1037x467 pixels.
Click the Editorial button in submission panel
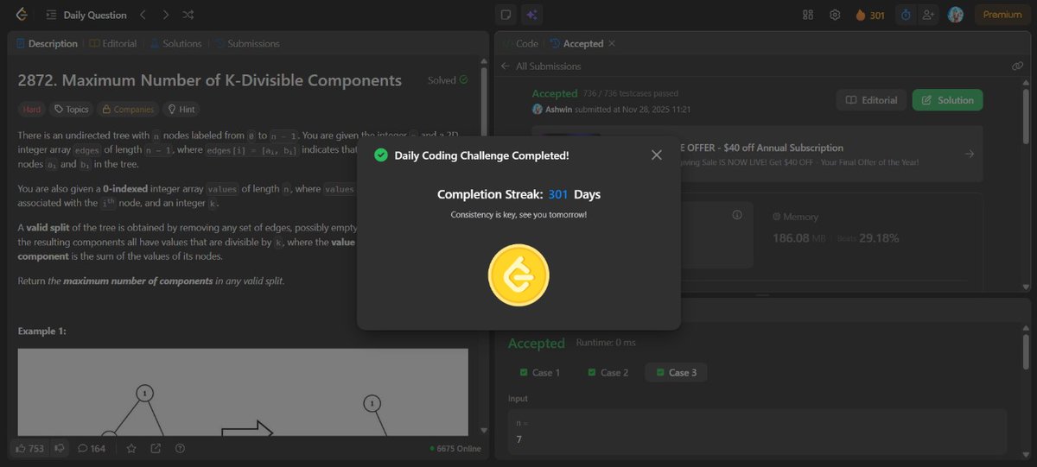tap(871, 100)
